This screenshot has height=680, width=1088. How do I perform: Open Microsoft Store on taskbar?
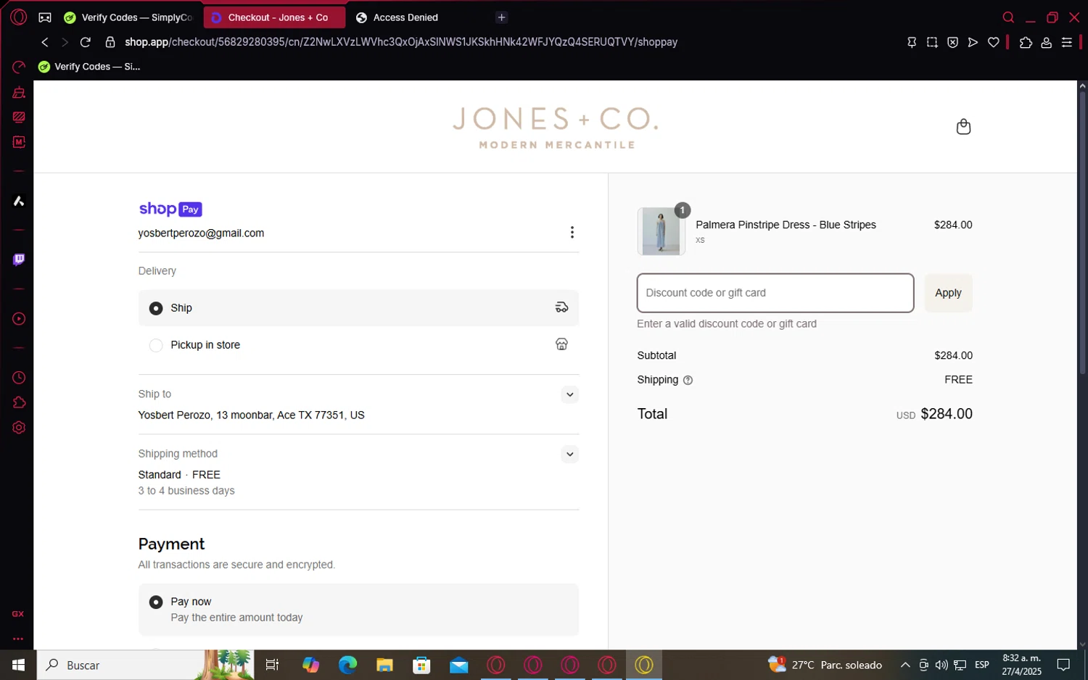click(x=421, y=665)
